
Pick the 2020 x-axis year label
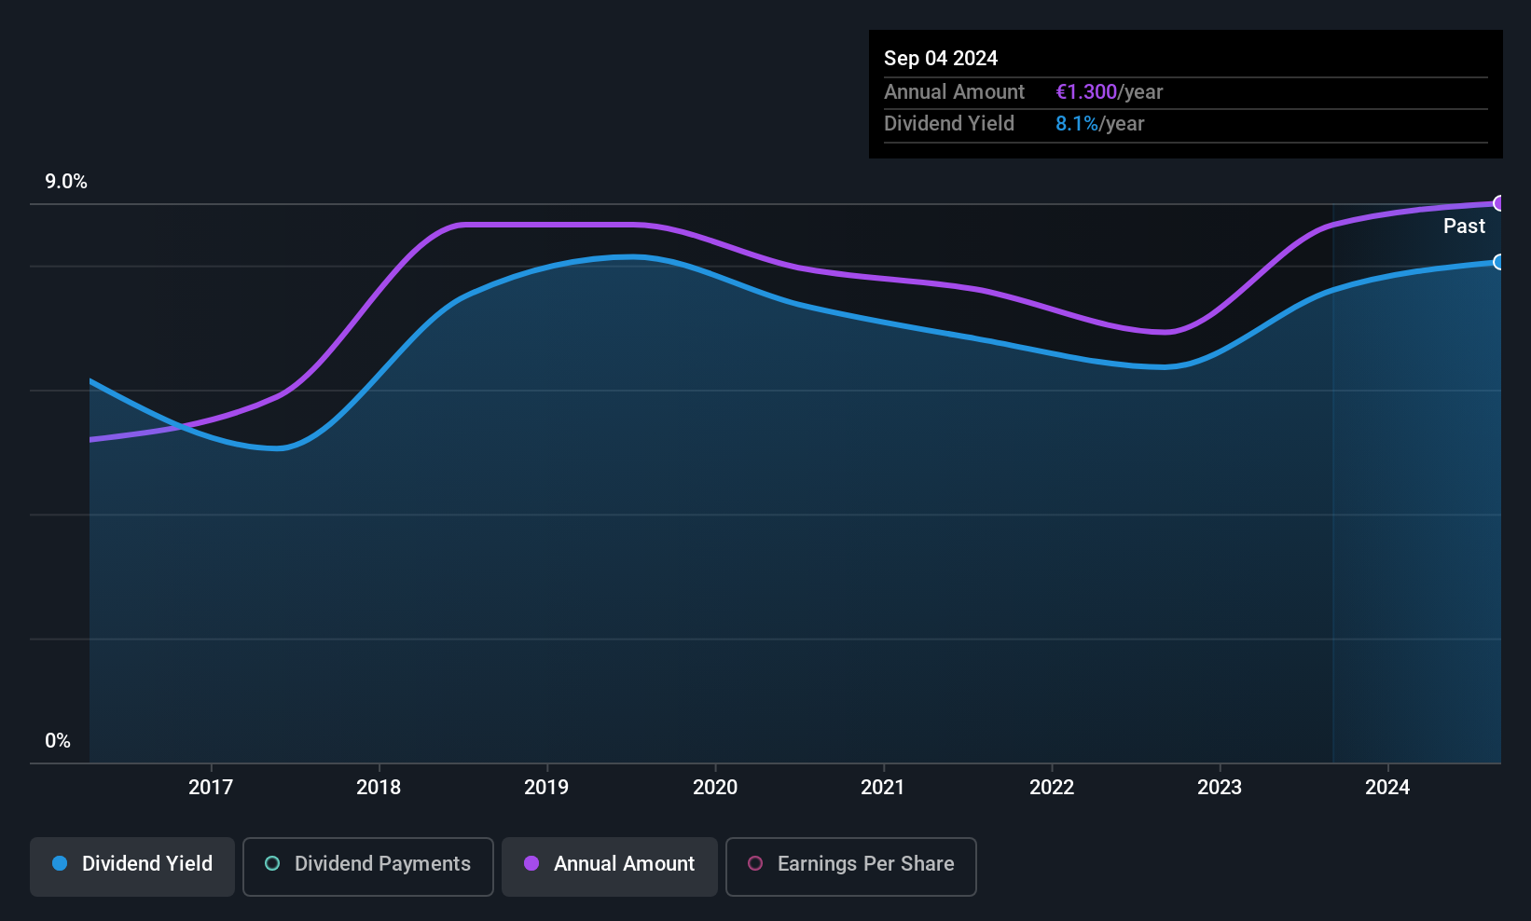(715, 788)
